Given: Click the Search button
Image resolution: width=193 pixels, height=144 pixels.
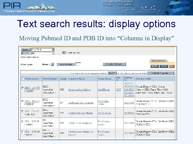Looking at the screenshot, I should tap(26, 50).
